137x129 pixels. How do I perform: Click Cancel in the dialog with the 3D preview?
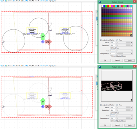point(117,125)
